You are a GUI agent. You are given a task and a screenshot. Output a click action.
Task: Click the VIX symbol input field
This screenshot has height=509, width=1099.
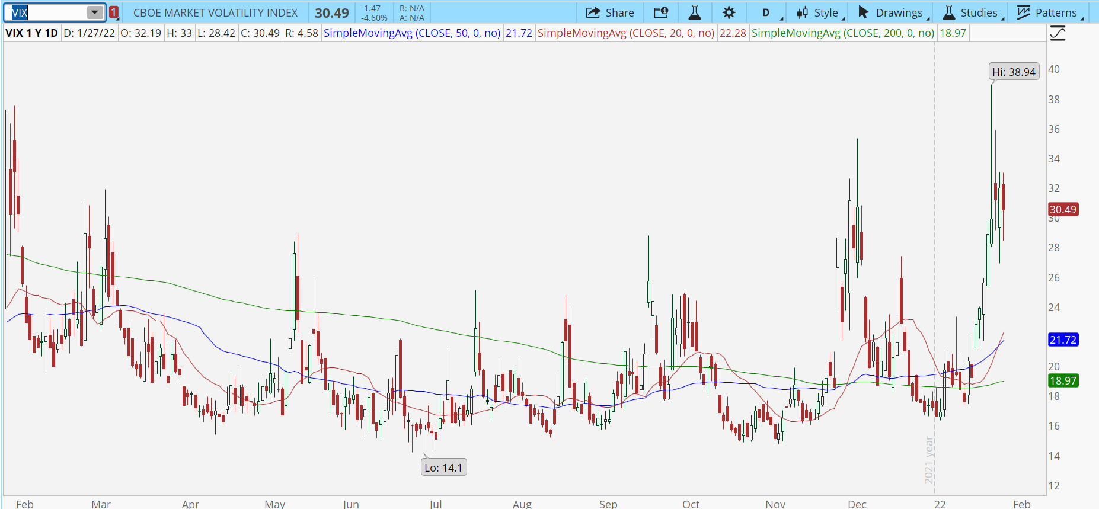pos(46,12)
